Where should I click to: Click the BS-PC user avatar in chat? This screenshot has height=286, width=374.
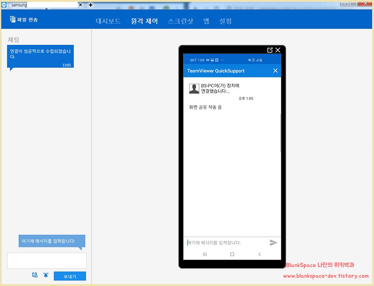pos(194,89)
